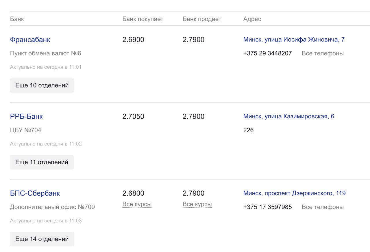
Task: Select the Банк продает column header
Action: click(x=202, y=19)
